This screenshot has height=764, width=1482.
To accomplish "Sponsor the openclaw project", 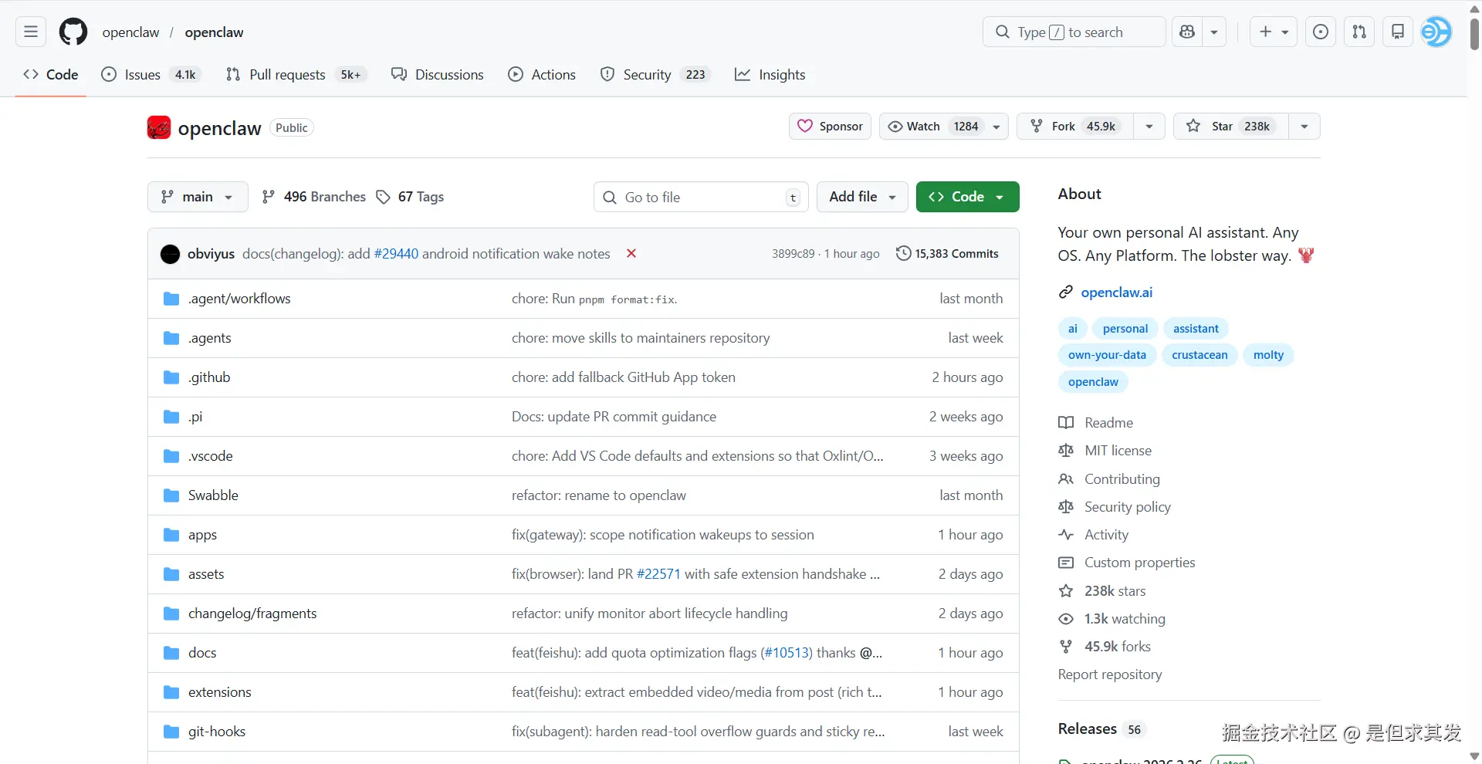I will pos(830,127).
